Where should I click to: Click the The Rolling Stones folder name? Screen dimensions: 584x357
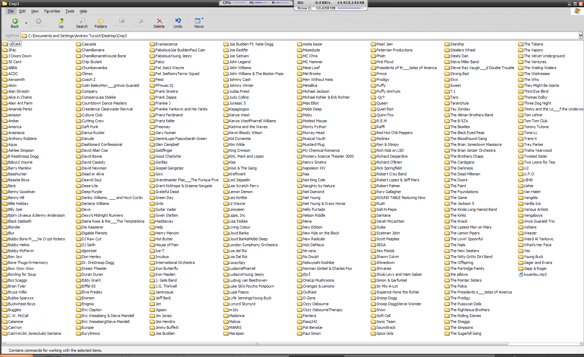point(465,316)
